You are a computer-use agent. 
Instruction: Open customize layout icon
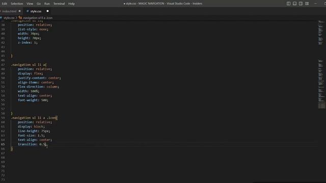307,4
